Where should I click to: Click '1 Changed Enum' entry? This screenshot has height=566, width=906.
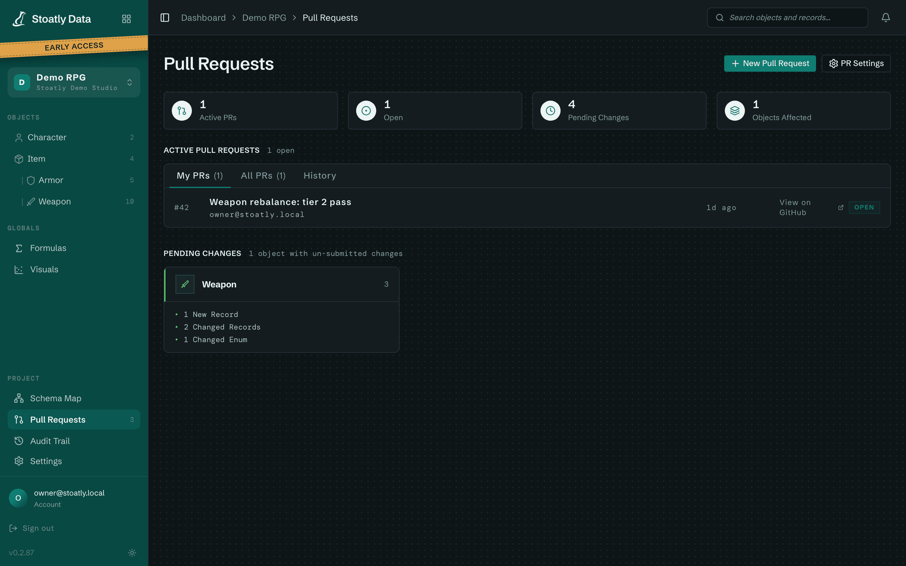(x=215, y=340)
